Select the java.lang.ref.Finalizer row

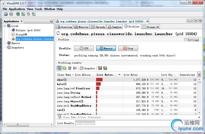click(x=127, y=88)
